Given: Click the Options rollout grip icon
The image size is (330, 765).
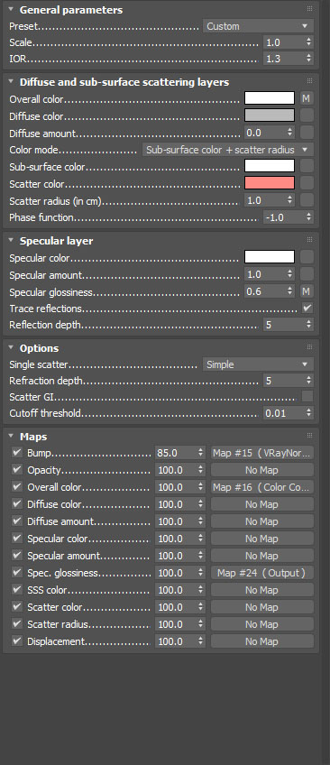Looking at the screenshot, I should pyautogui.click(x=309, y=347).
